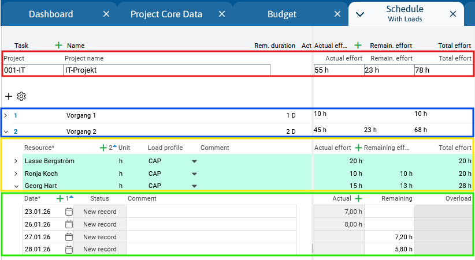The width and height of the screenshot is (475, 260).
Task: Click green plus next to Task header
Action: (x=58, y=45)
